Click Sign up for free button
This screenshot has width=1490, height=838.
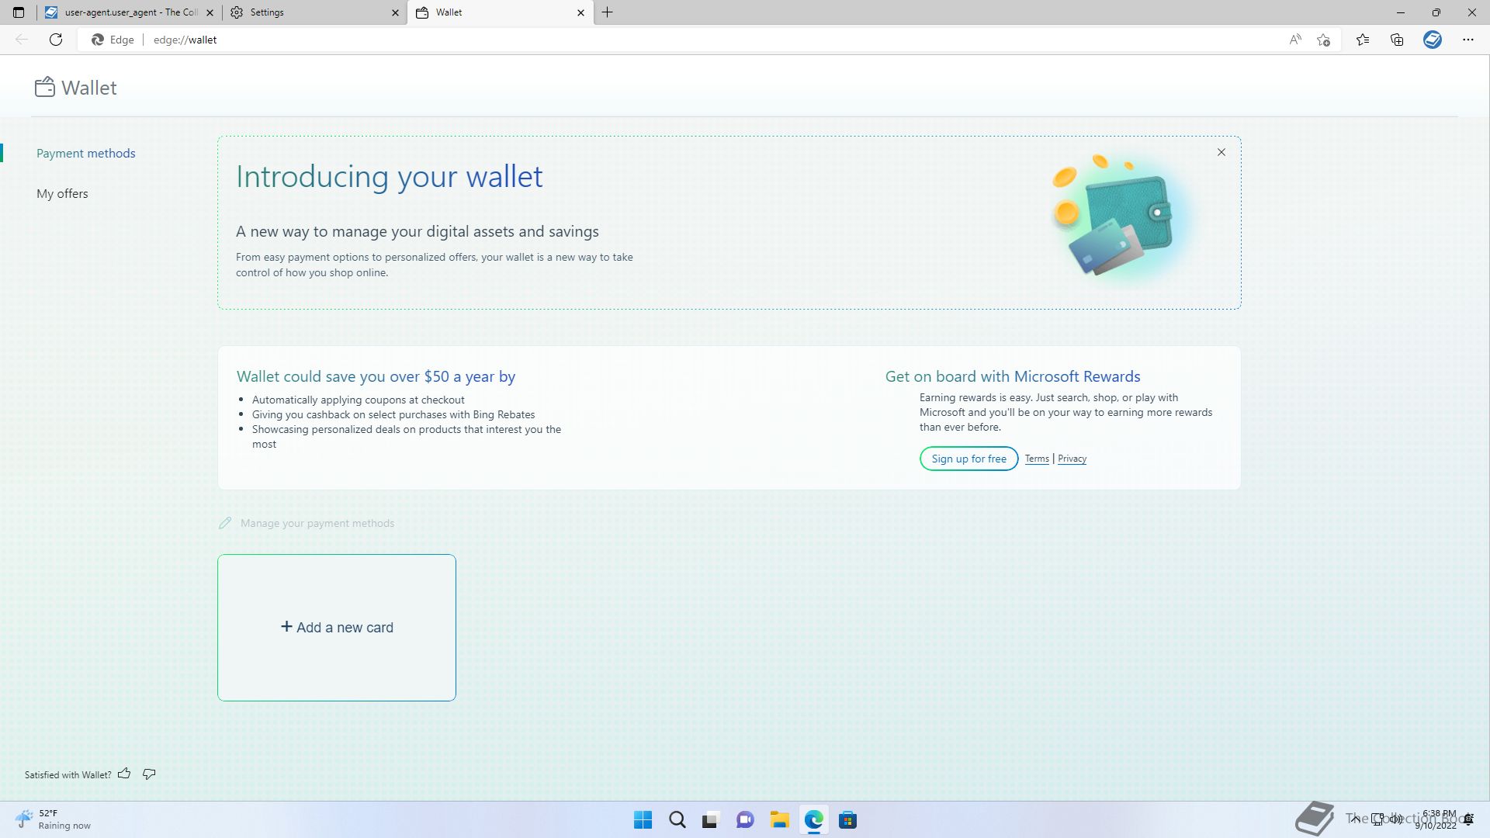pos(969,459)
